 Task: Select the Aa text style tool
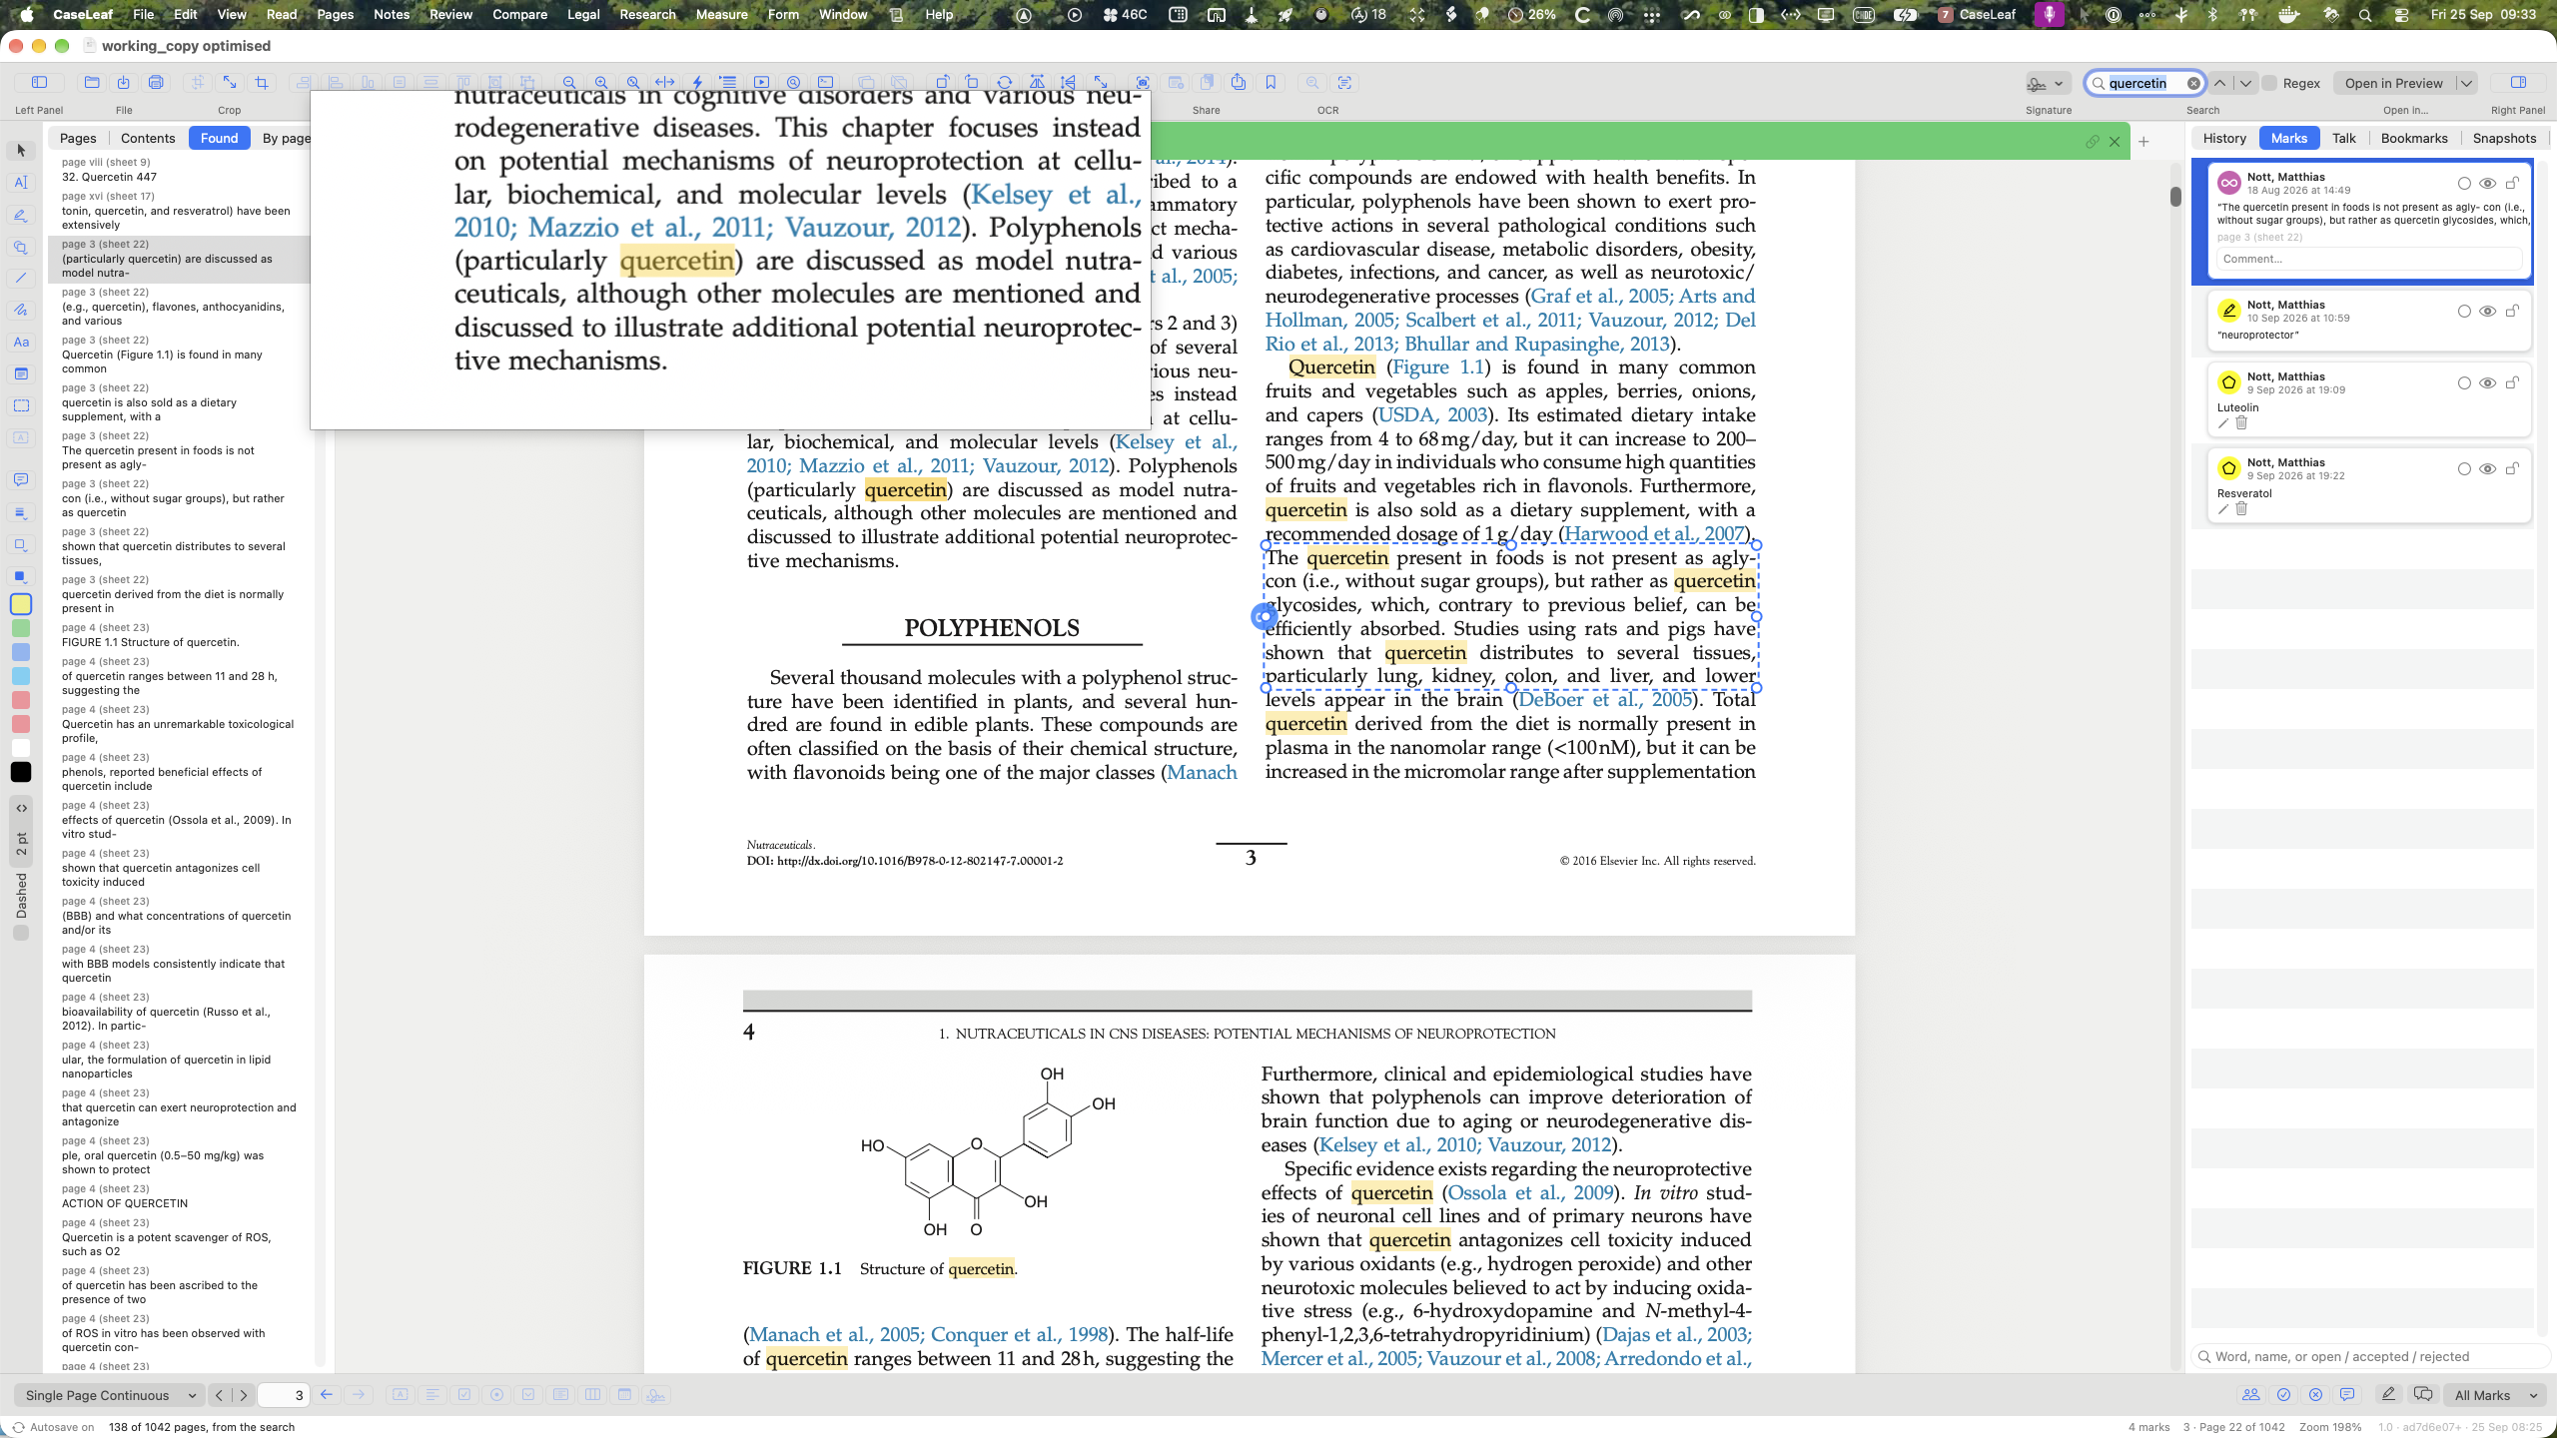(x=21, y=343)
